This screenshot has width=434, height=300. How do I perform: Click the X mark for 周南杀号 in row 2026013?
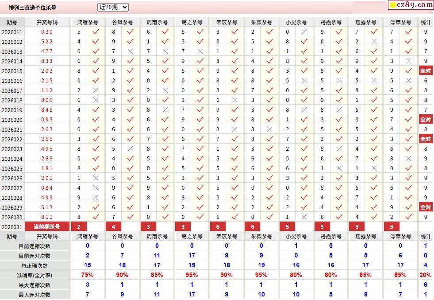click(x=165, y=51)
